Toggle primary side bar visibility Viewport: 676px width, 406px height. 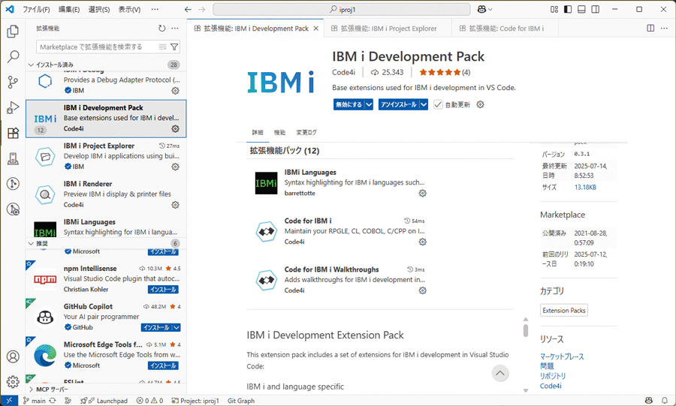tap(569, 10)
